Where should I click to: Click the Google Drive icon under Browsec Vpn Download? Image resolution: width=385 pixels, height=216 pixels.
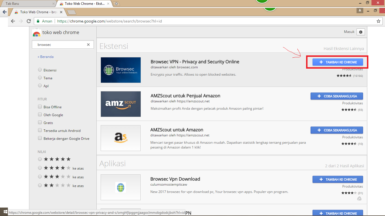359,199
